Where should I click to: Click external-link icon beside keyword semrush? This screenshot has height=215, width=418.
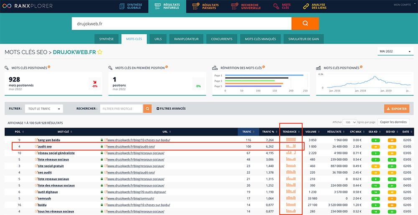(x=36, y=198)
